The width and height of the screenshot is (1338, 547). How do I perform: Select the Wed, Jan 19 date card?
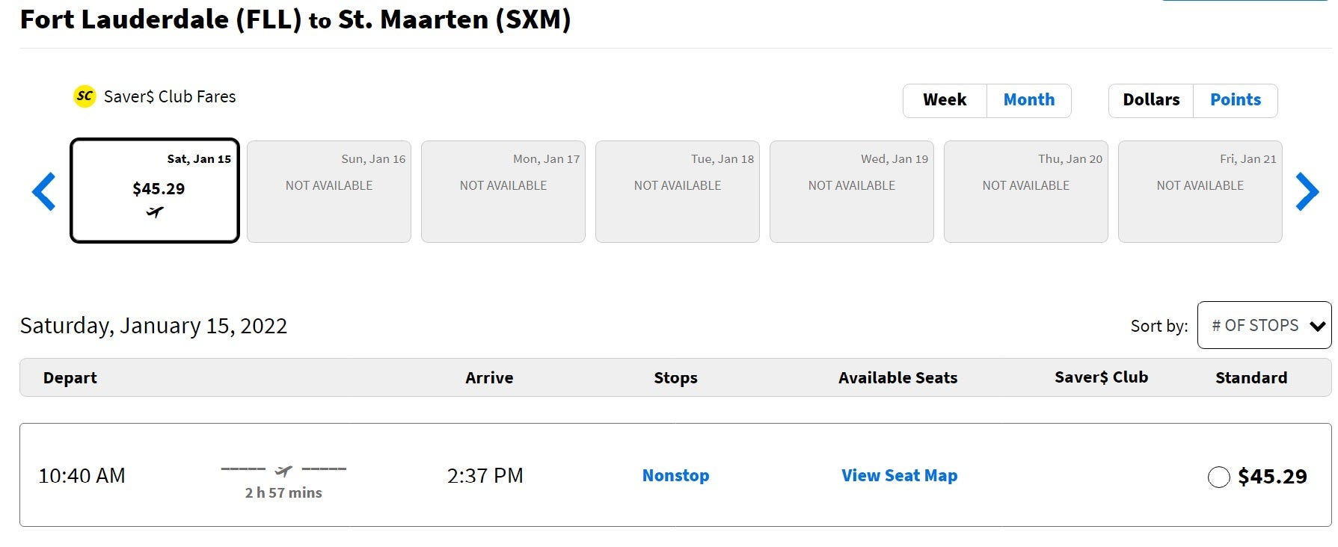[x=852, y=191]
